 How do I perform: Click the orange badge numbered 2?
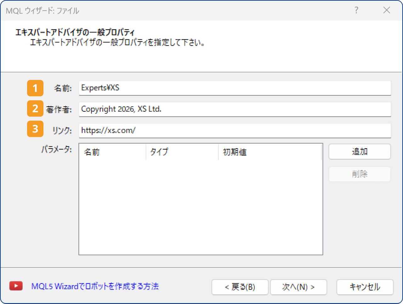(35, 109)
